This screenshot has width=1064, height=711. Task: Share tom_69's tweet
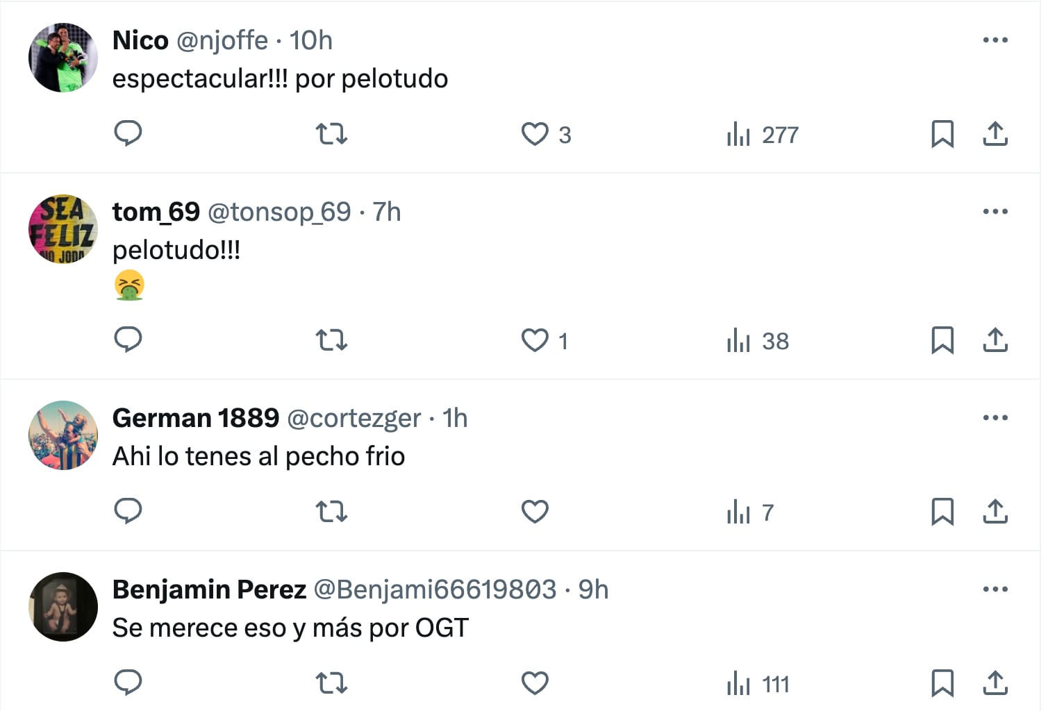pos(995,340)
